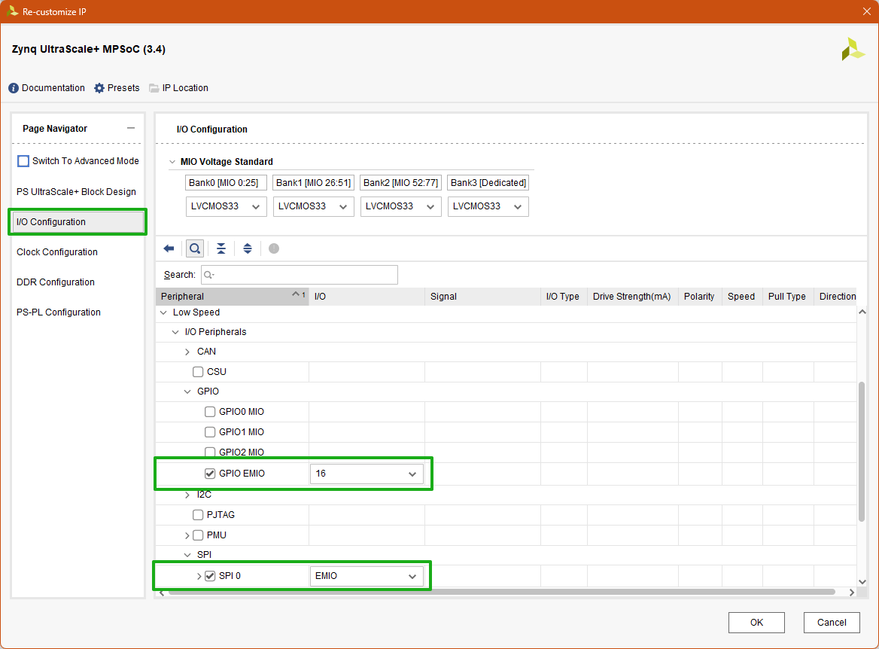Click the Cancel button
The height and width of the screenshot is (649, 879).
pyautogui.click(x=831, y=622)
